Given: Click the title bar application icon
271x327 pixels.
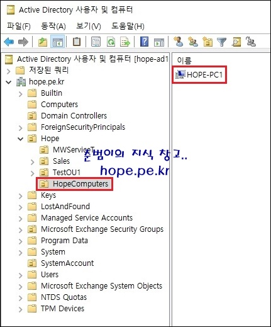Looking at the screenshot, I should pos(11,10).
